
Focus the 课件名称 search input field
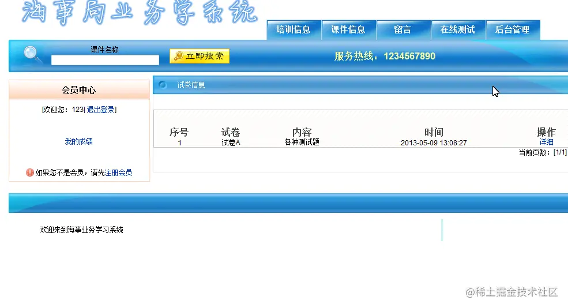click(x=105, y=60)
